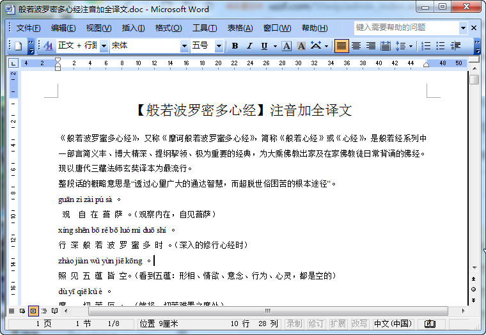Open the 插入(I) menu
Viewport: 486px width, 335px height.
pyautogui.click(x=133, y=28)
